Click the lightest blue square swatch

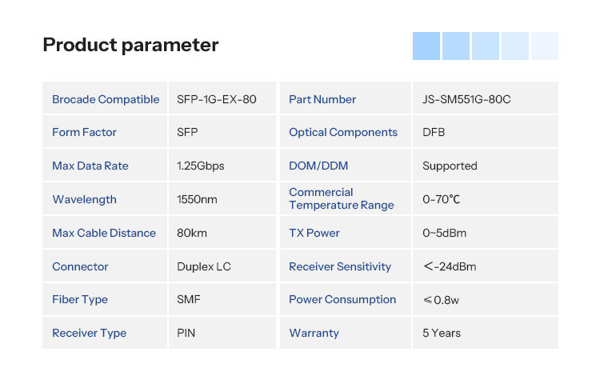coord(545,46)
